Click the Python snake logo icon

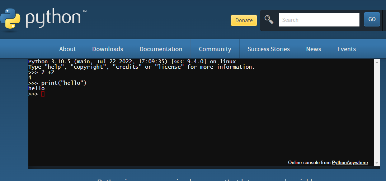[x=10, y=19]
